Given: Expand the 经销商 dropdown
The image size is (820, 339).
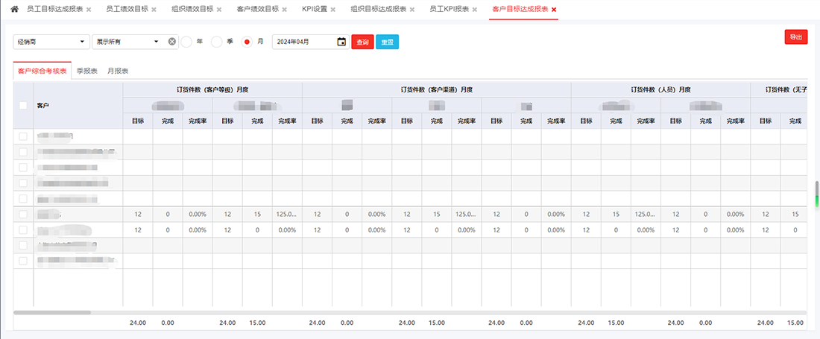Looking at the screenshot, I should point(51,42).
